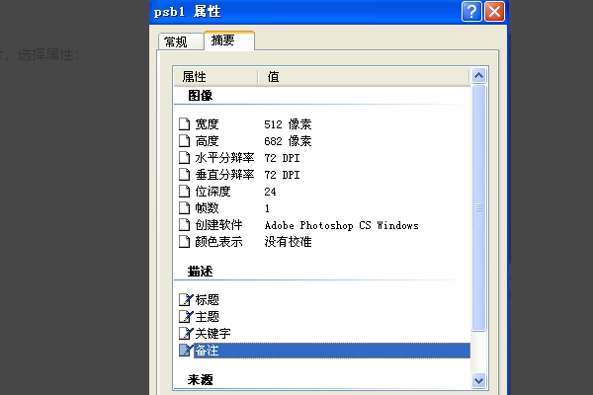Click the value 682 像素

tap(288, 141)
